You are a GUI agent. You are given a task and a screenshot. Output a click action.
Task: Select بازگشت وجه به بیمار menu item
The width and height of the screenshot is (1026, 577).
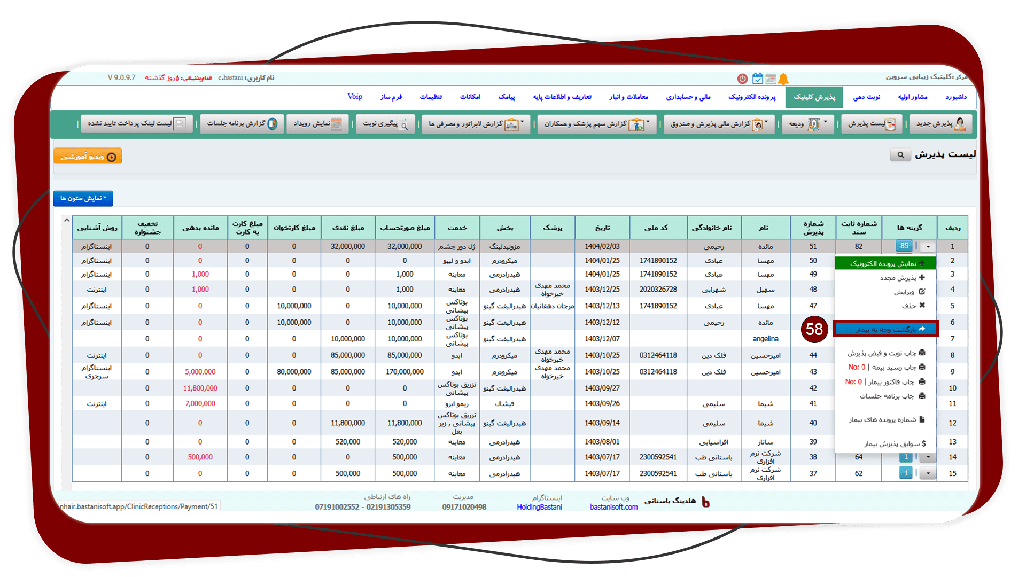[885, 329]
